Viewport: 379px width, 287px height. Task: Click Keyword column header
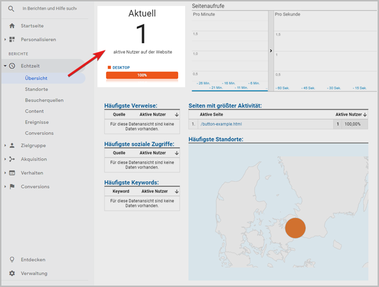point(121,191)
